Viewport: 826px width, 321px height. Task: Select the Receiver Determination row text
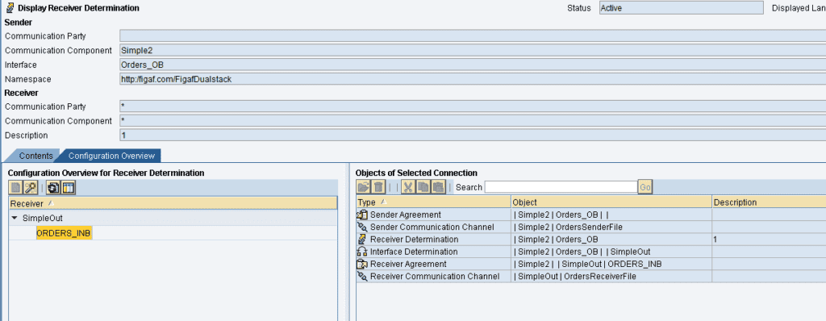click(414, 240)
